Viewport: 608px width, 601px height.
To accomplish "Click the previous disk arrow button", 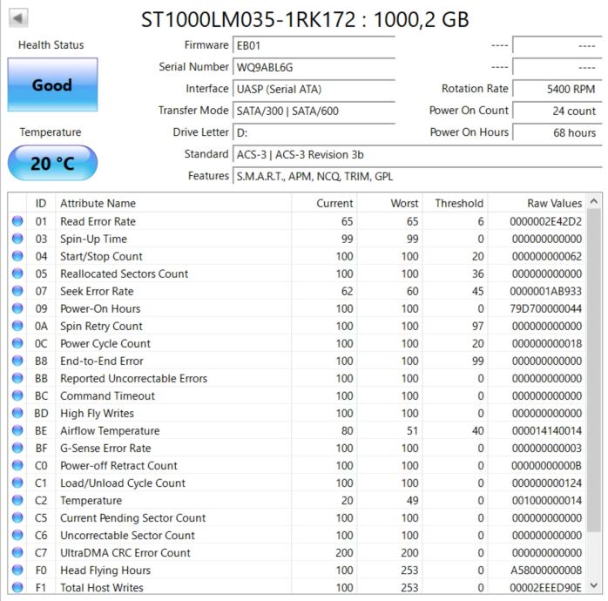I will coord(18,18).
